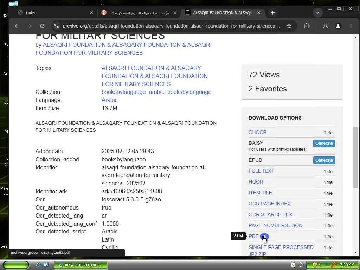Open site information icon in address bar

point(57,26)
